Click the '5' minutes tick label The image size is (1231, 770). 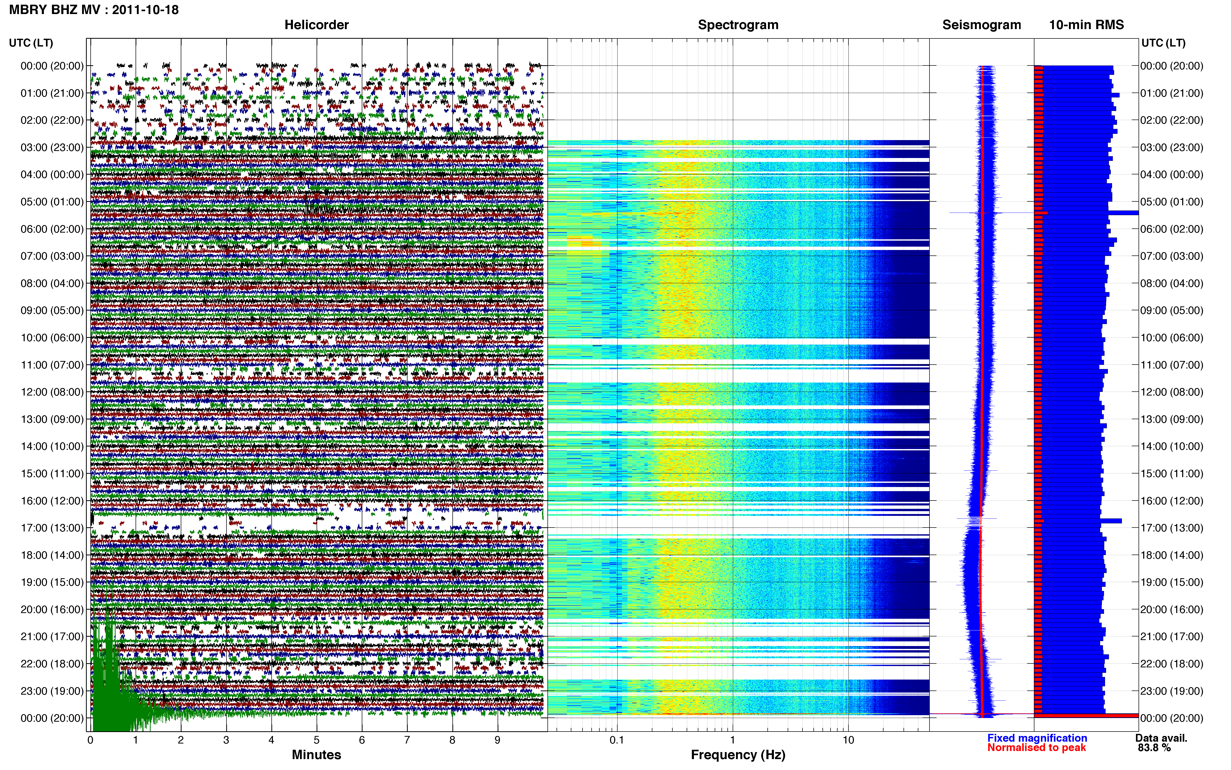click(x=317, y=740)
